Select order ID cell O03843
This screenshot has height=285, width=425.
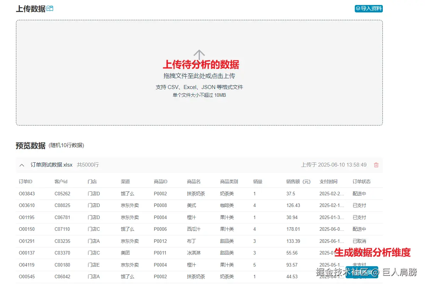[x=27, y=194]
